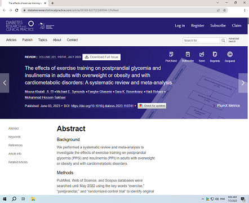Viewport: 249px width, 203px height.
Task: Click the author envelope email icon
Action: 52,91
